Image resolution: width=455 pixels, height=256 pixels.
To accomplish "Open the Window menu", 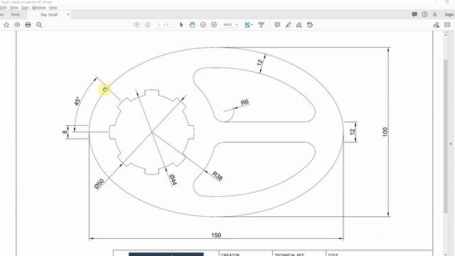I will (38, 8).
